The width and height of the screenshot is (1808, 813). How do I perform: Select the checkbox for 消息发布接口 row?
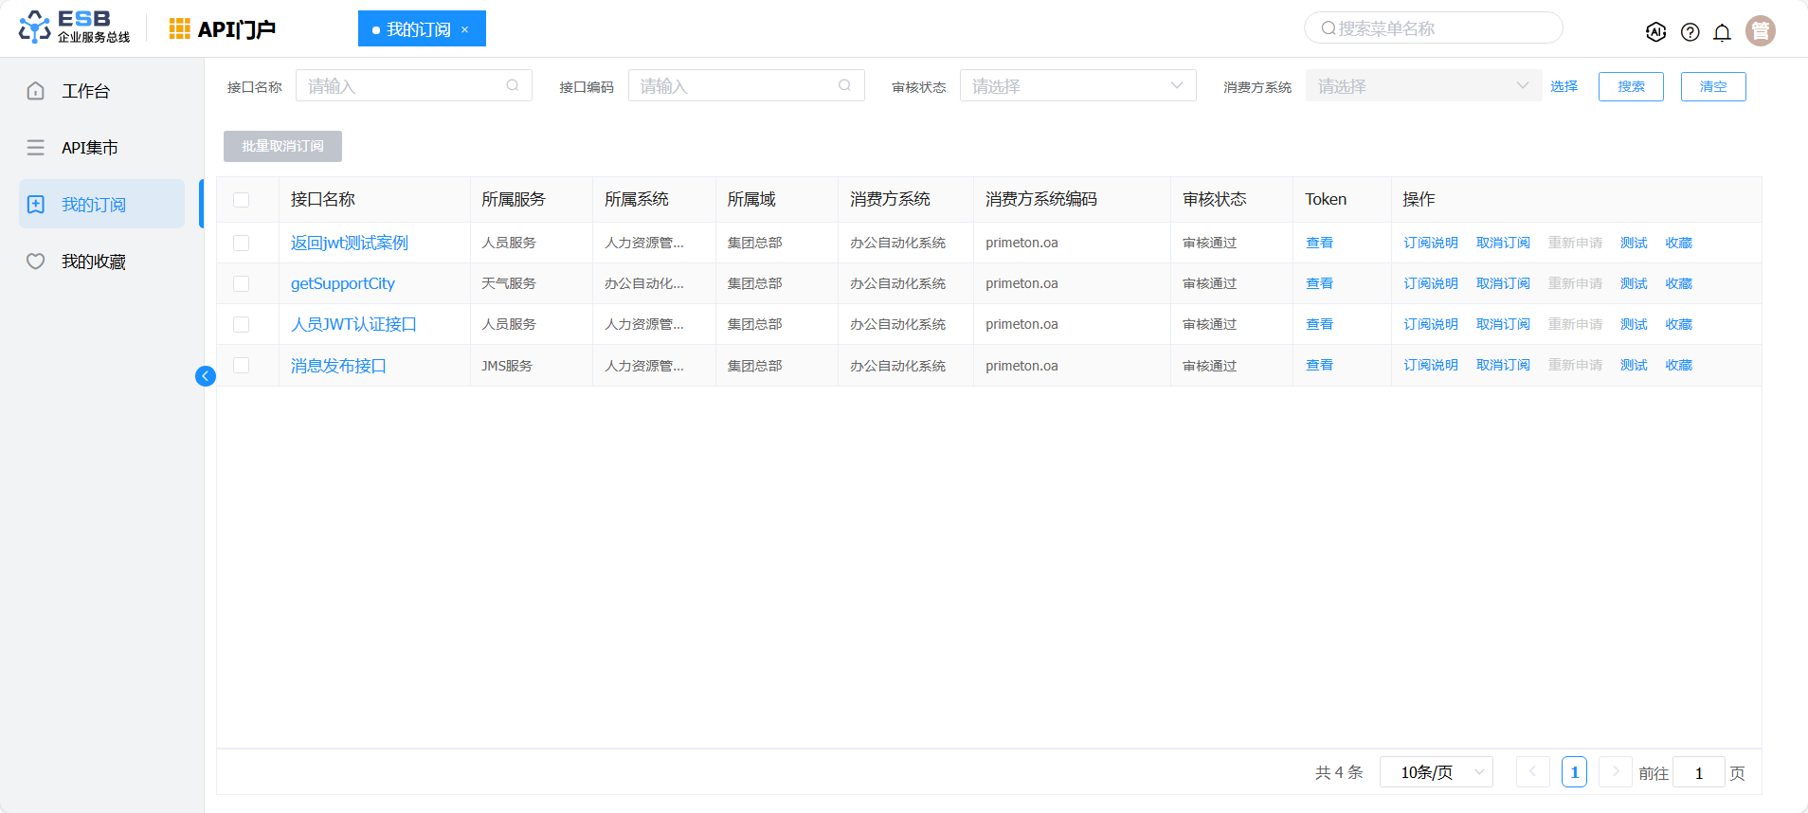click(242, 366)
